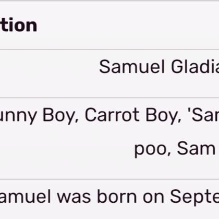
Task: Click the word "born"
Action: 117,196
